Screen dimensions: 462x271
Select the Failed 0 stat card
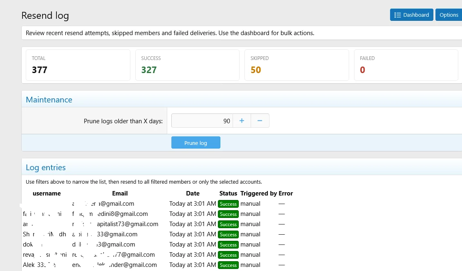406,65
